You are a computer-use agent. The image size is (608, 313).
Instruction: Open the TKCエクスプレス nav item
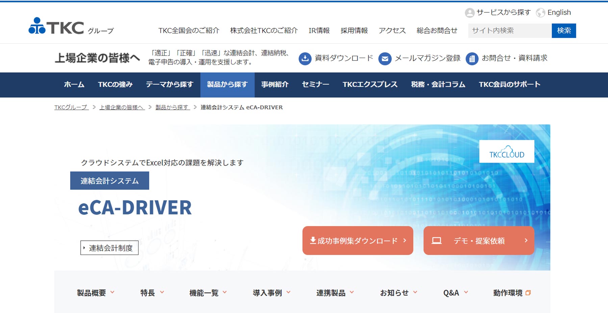pos(370,85)
